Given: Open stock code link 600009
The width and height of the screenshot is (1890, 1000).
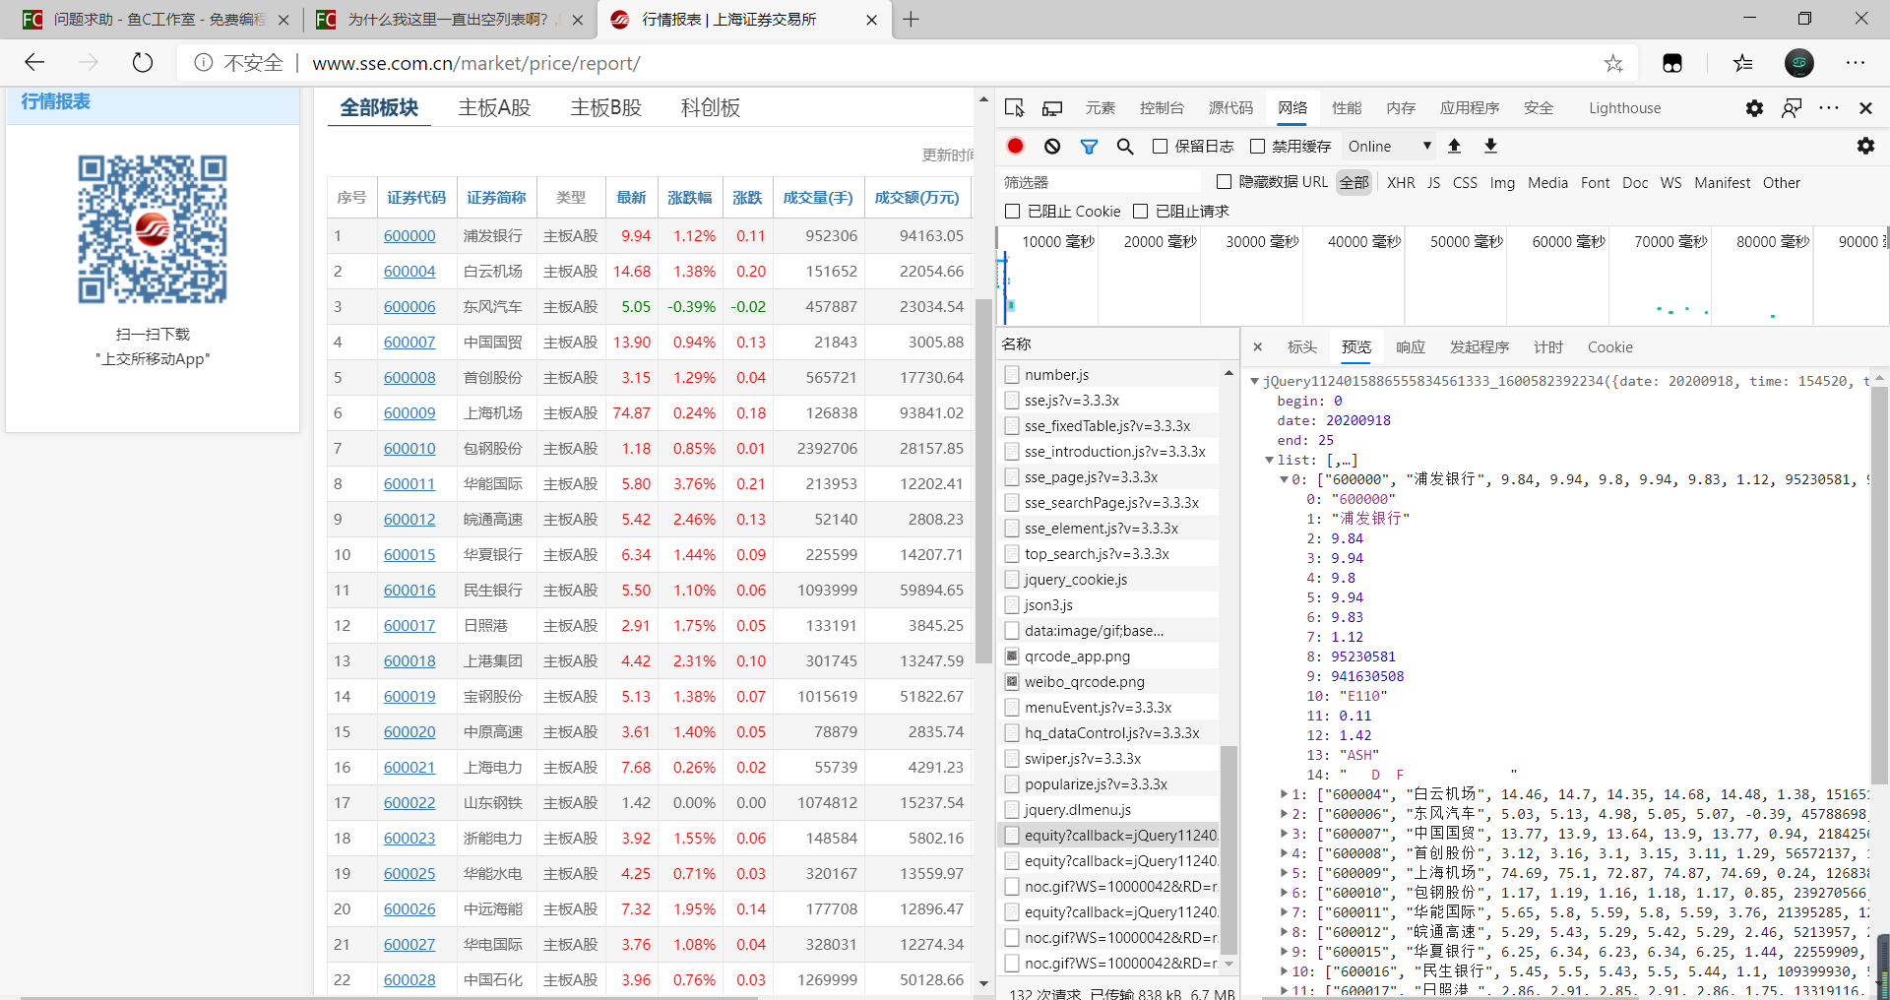Looking at the screenshot, I should tap(409, 413).
